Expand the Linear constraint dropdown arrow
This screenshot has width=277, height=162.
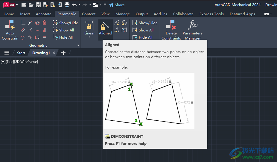coord(89,37)
